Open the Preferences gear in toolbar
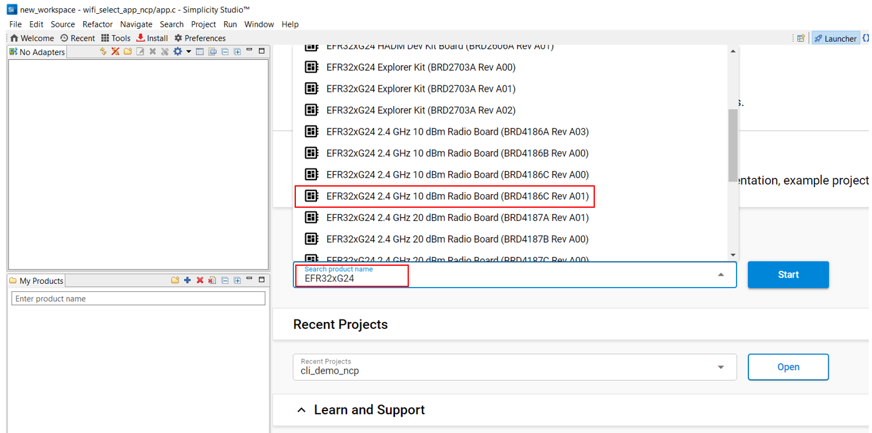 pos(178,38)
